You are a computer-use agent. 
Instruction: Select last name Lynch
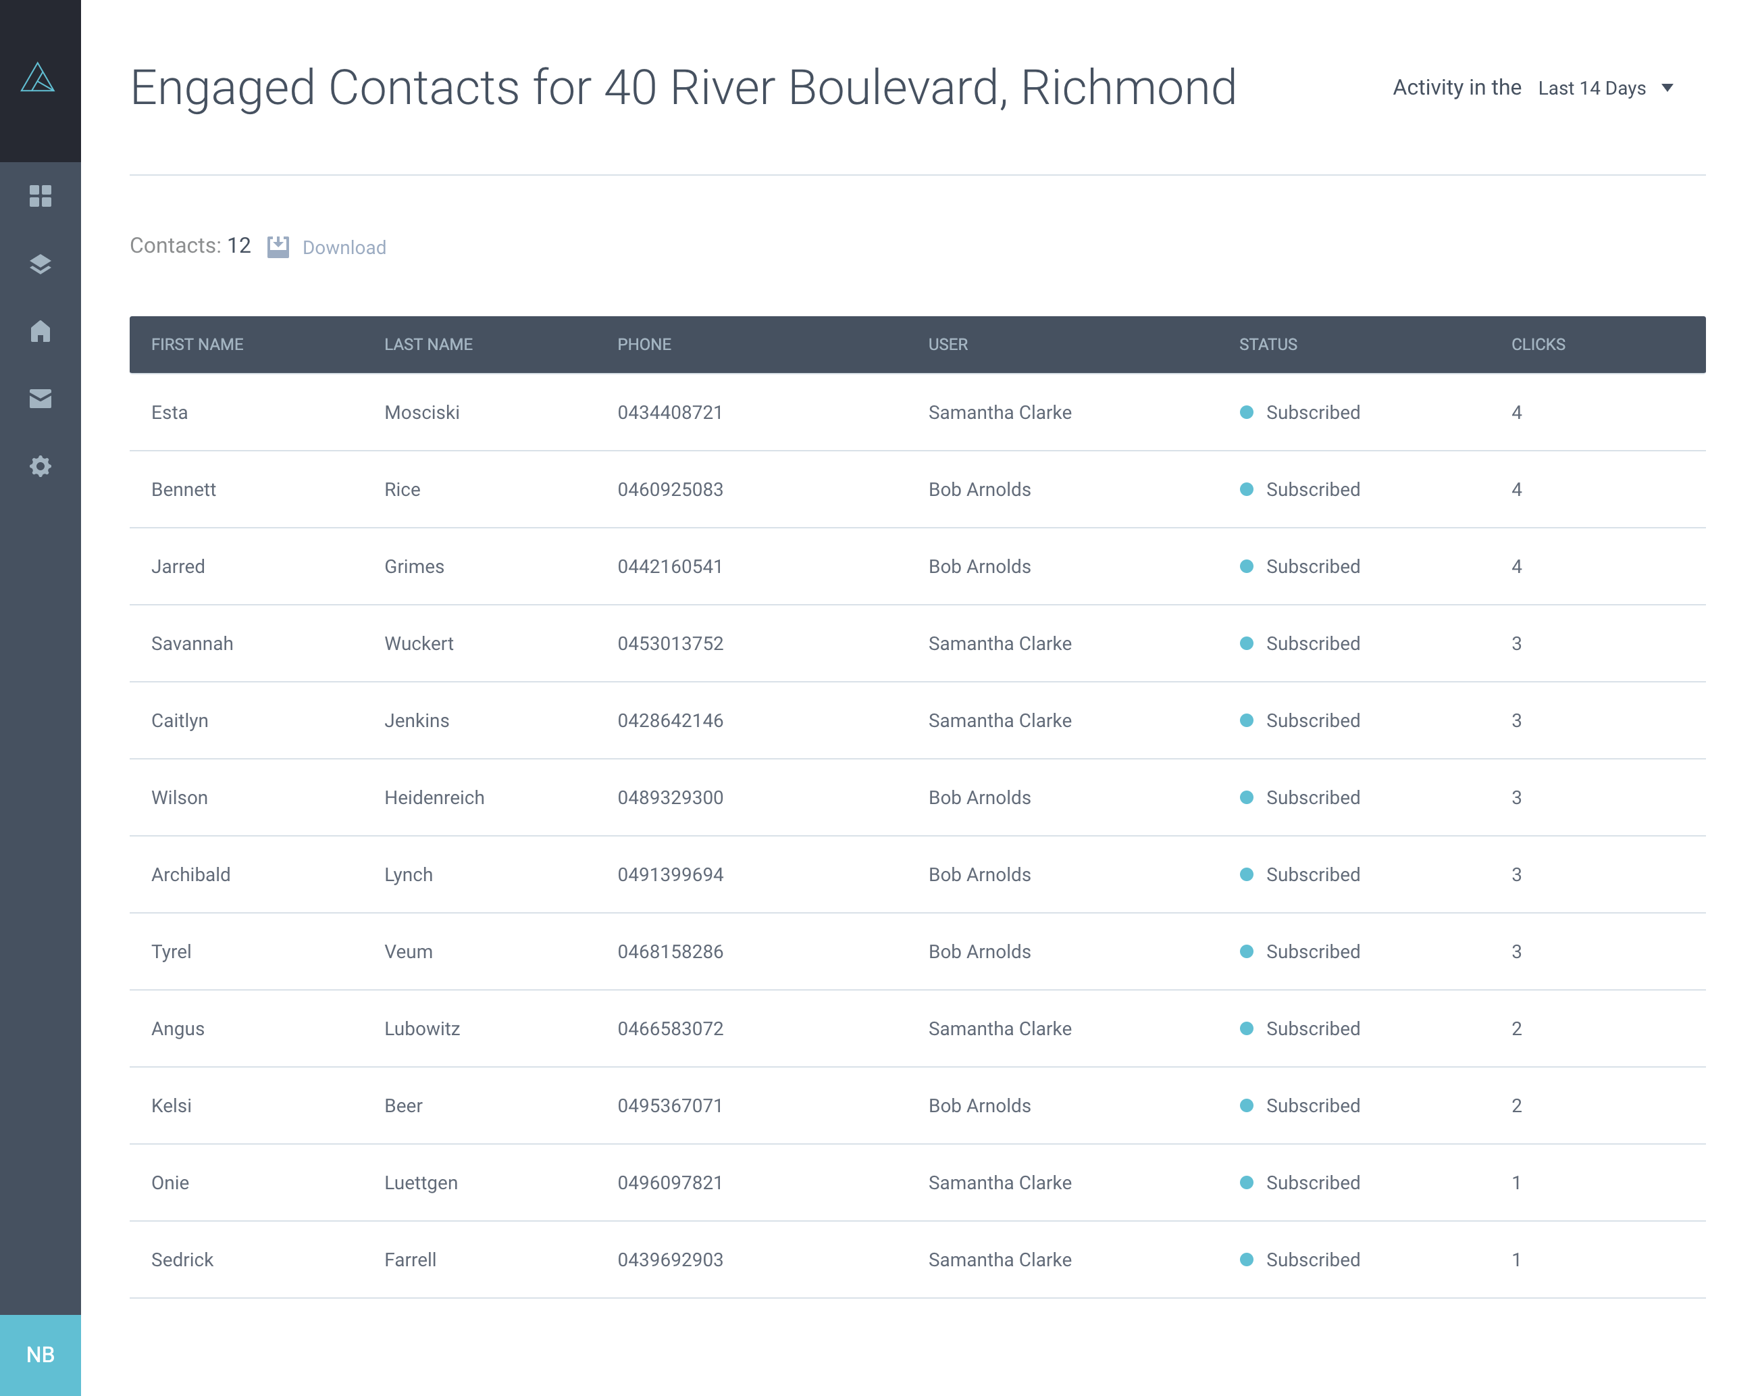click(408, 874)
